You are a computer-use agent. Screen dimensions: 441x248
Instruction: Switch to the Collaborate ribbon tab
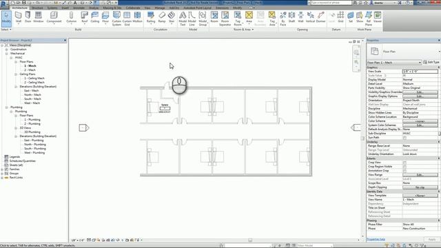(x=133, y=8)
